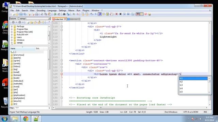Open the Search menu
Viewport: 218px width, 122px height.
[25, 11]
